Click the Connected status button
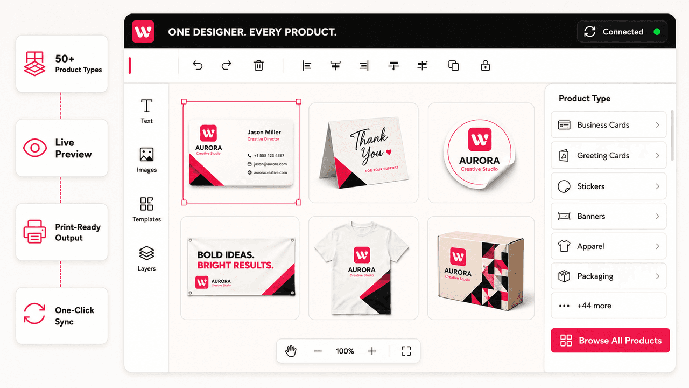 click(x=622, y=32)
